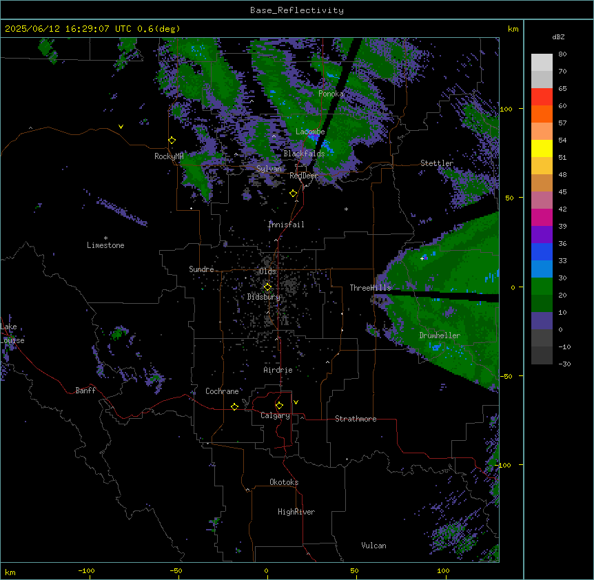Click the Ponoka city label

tap(331, 94)
